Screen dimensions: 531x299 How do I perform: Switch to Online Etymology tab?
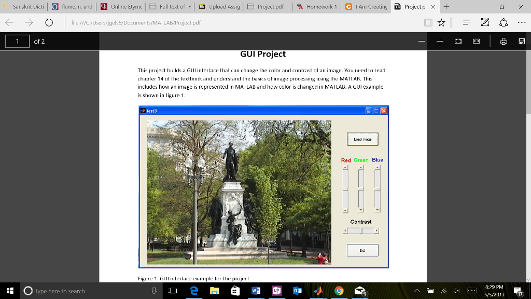click(121, 6)
